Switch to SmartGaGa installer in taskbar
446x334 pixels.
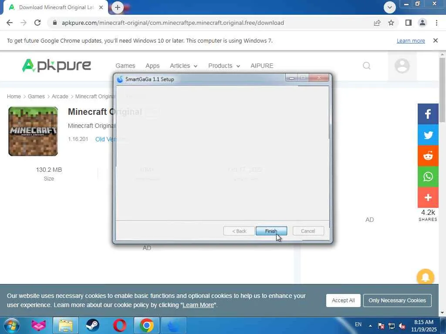click(174, 325)
